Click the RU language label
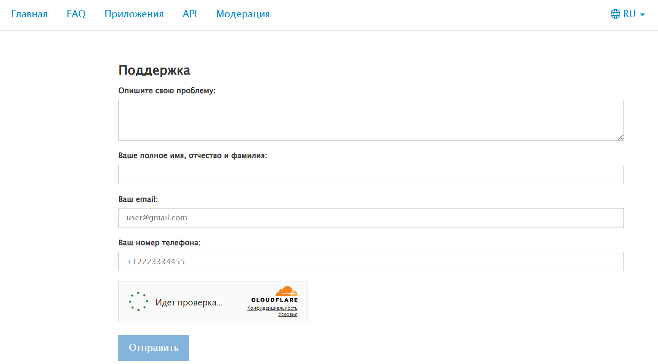This screenshot has height=364, width=658. click(x=629, y=14)
